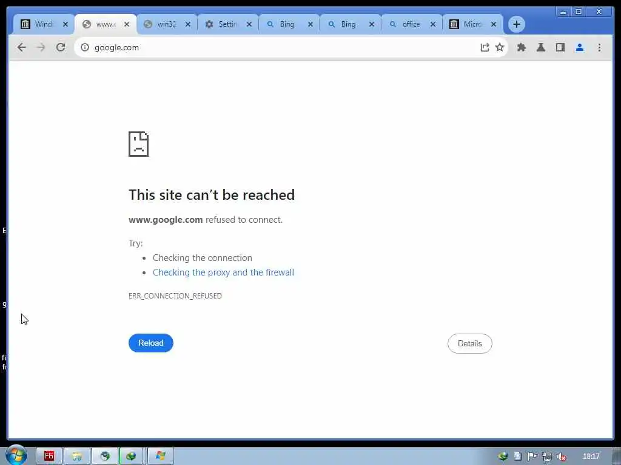Image resolution: width=621 pixels, height=465 pixels.
Task: Click the forward navigation arrow
Action: point(41,47)
